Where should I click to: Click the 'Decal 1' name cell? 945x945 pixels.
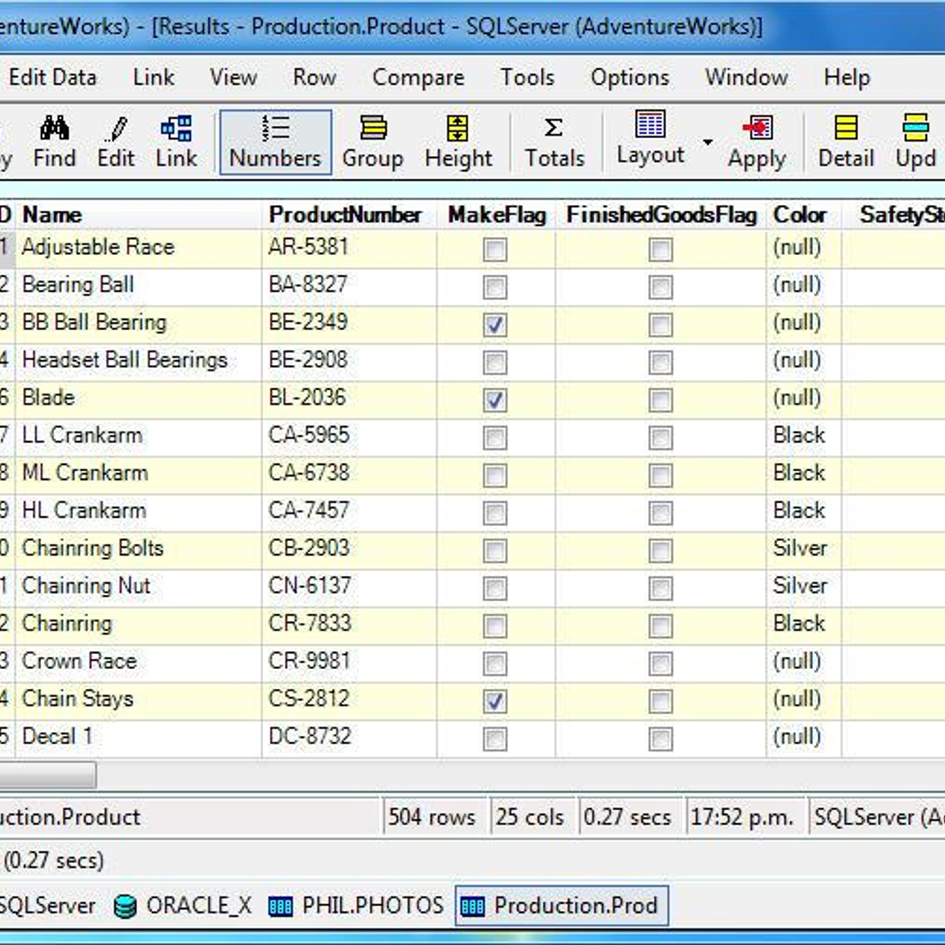(138, 738)
